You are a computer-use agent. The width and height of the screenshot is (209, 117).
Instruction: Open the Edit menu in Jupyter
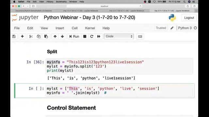[30, 28]
